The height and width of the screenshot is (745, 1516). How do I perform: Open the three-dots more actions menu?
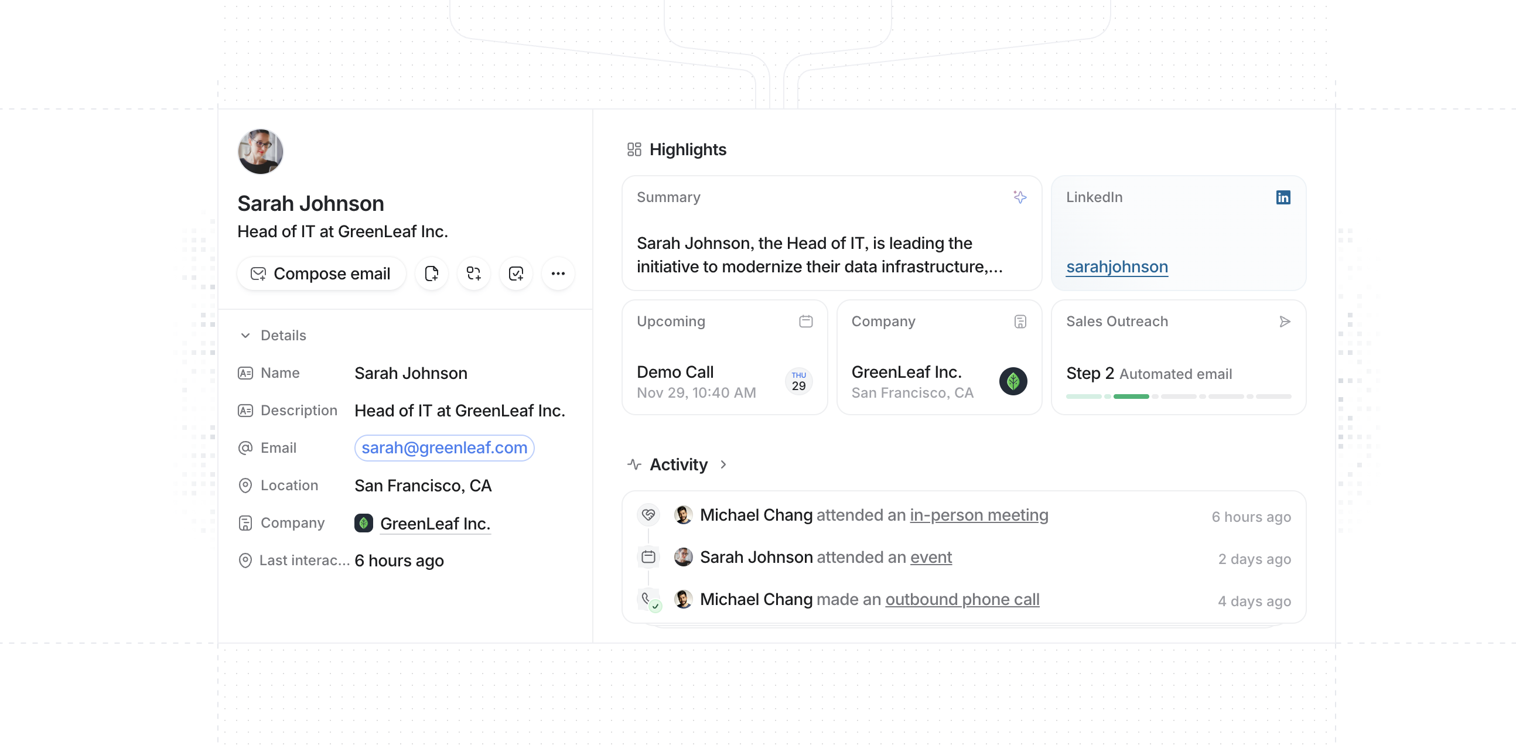(558, 274)
